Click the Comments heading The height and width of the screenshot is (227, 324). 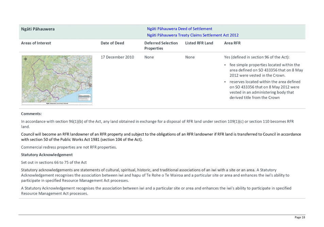click(x=31, y=114)
